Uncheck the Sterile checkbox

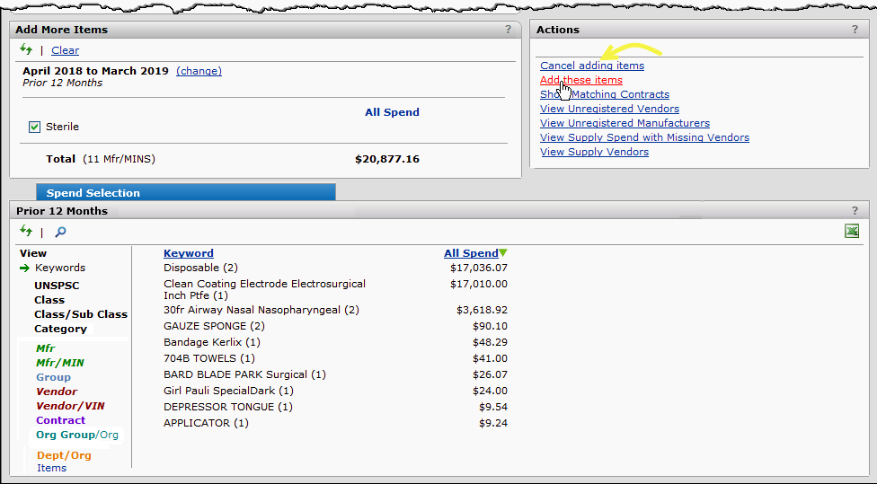pos(34,127)
